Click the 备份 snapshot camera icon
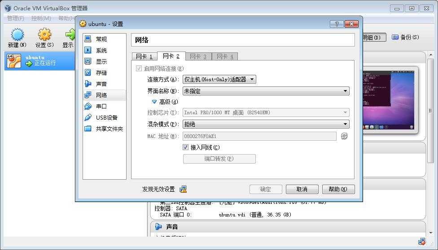 [x=395, y=37]
